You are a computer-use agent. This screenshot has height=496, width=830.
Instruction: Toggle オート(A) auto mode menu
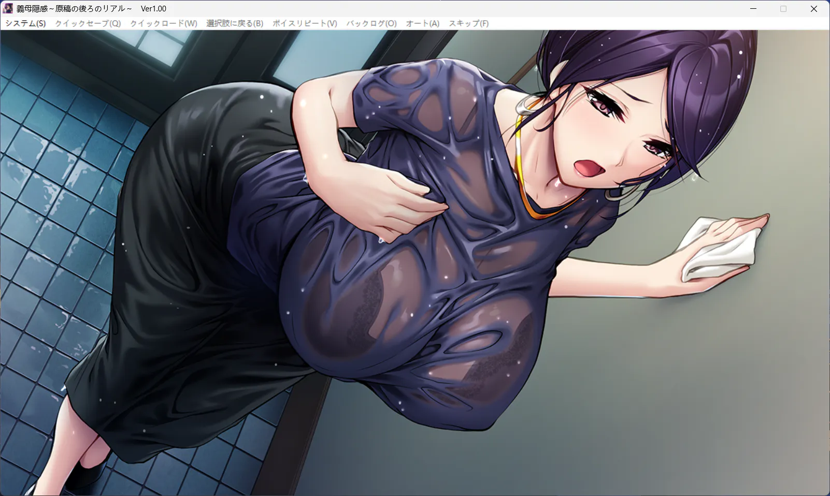point(423,23)
